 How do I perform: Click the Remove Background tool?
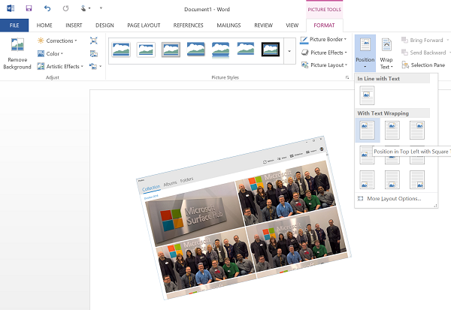pyautogui.click(x=17, y=54)
